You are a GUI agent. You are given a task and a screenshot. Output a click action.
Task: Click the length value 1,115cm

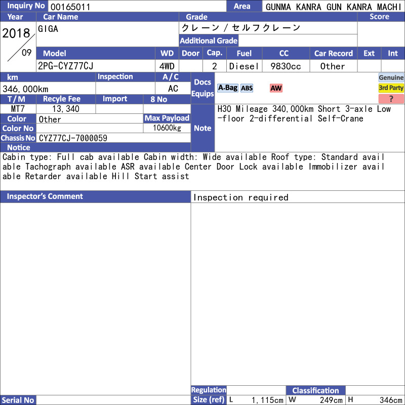(268, 400)
